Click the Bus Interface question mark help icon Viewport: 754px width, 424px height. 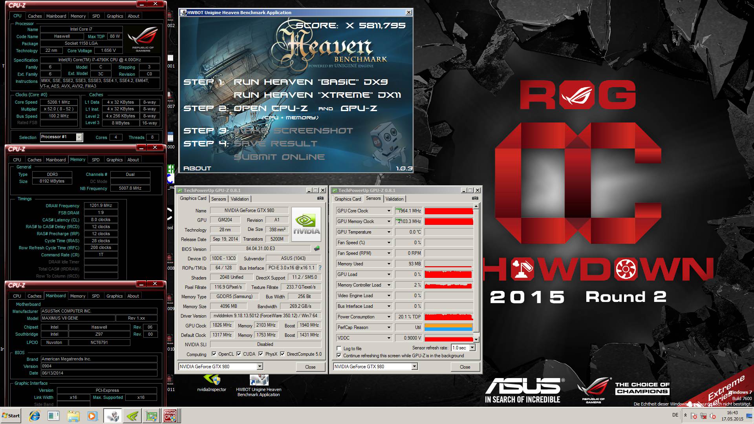click(320, 268)
